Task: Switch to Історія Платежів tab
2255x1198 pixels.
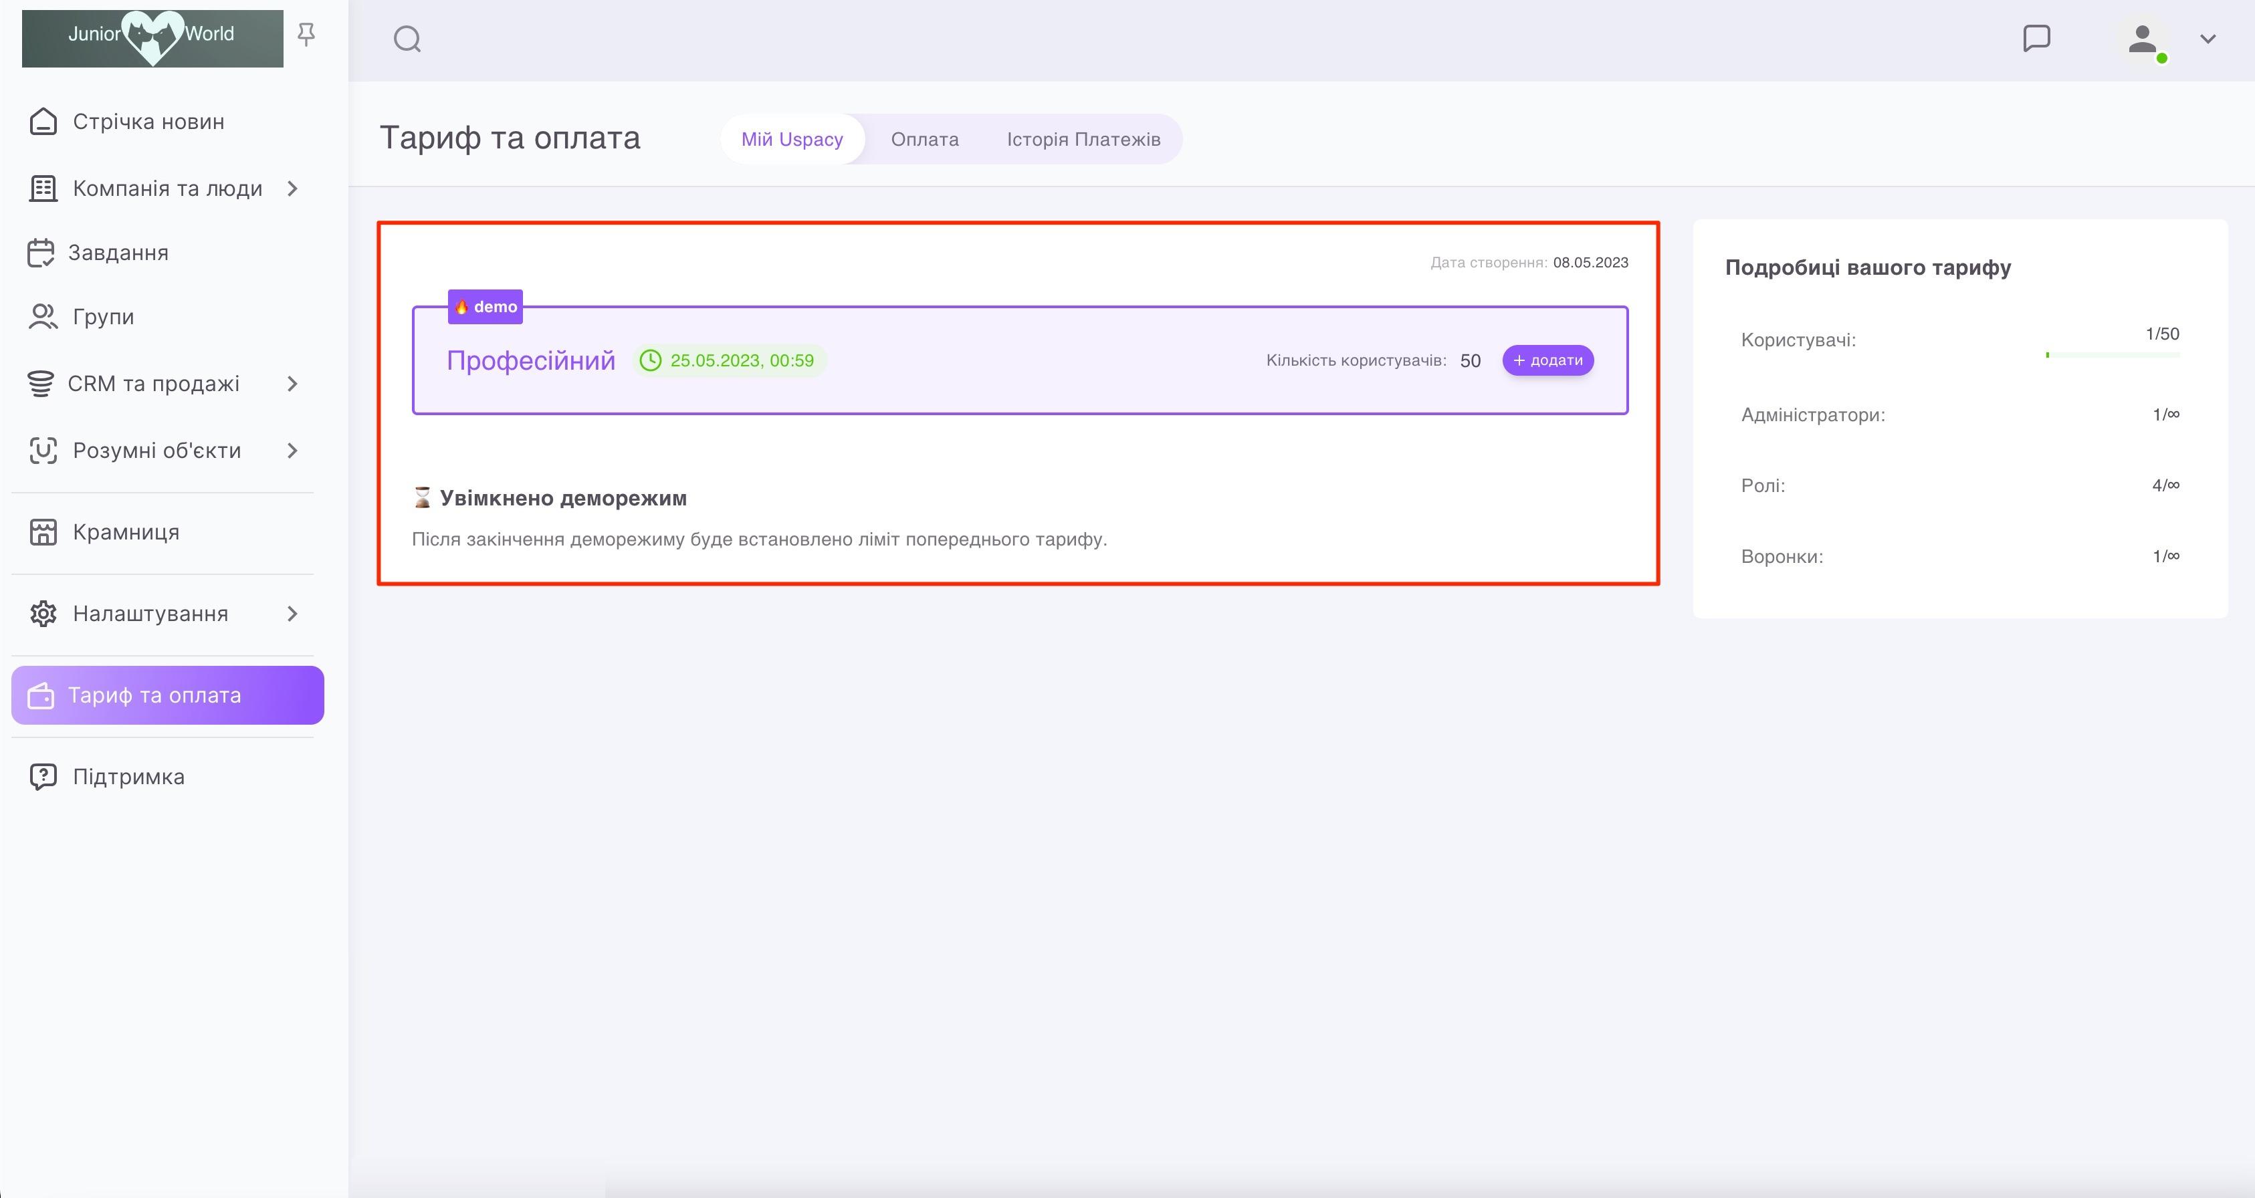Action: pos(1083,139)
